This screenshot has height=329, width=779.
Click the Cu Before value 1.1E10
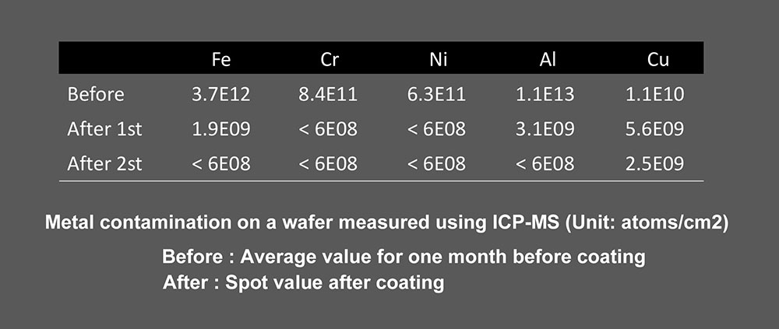(655, 94)
